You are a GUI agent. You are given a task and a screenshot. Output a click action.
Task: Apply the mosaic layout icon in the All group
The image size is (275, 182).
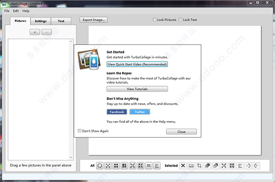124,165
